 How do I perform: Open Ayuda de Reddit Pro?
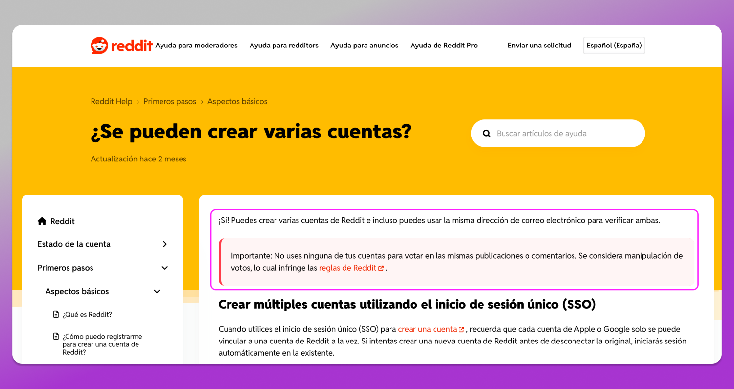pos(444,46)
